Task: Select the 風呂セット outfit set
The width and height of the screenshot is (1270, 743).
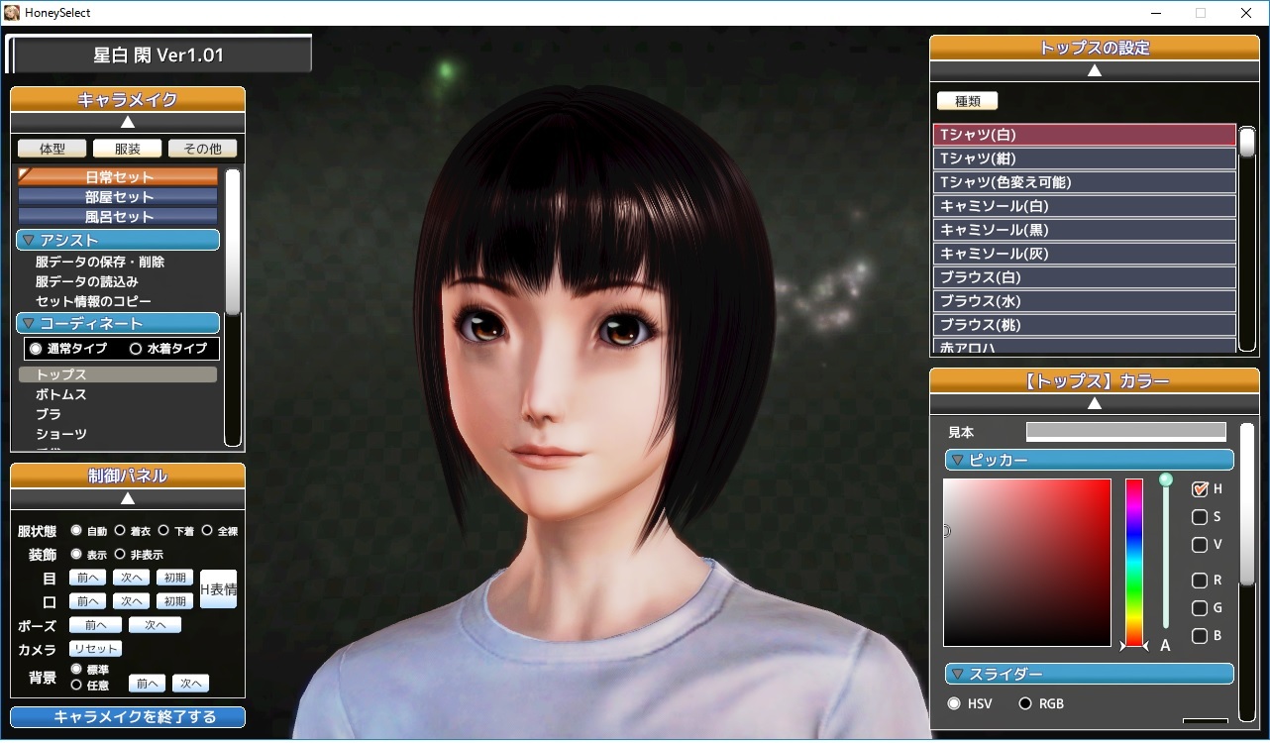Action: (118, 216)
